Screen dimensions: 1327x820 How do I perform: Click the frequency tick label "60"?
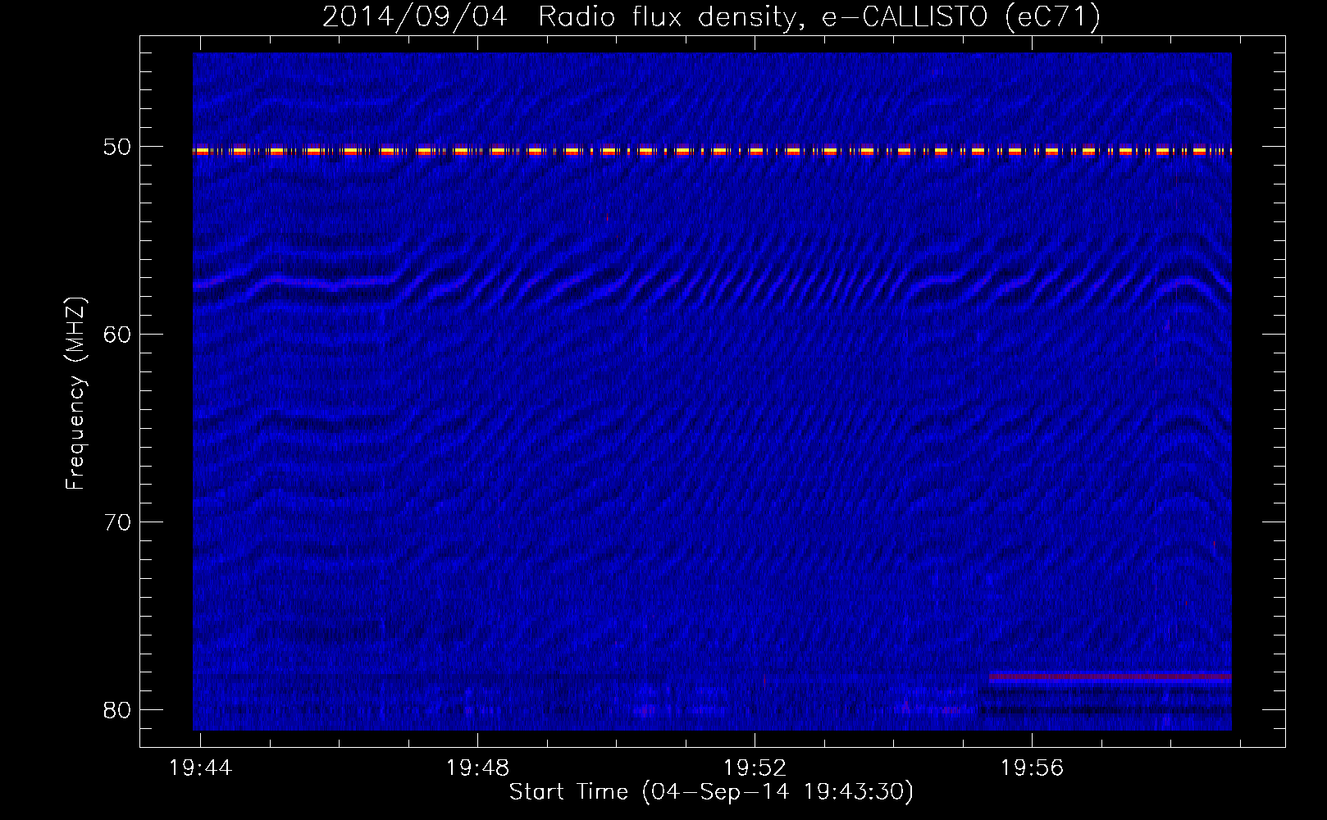117,335
